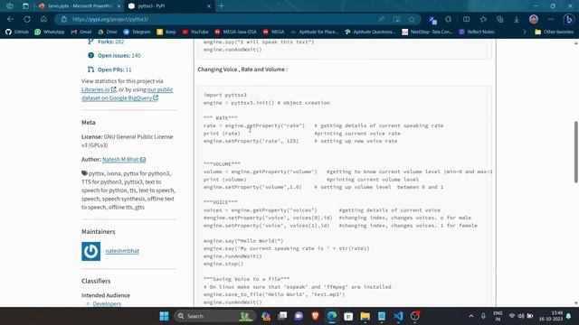Open Microsoft Store from the taskbar
This screenshot has width=579, height=325.
coord(348,316)
